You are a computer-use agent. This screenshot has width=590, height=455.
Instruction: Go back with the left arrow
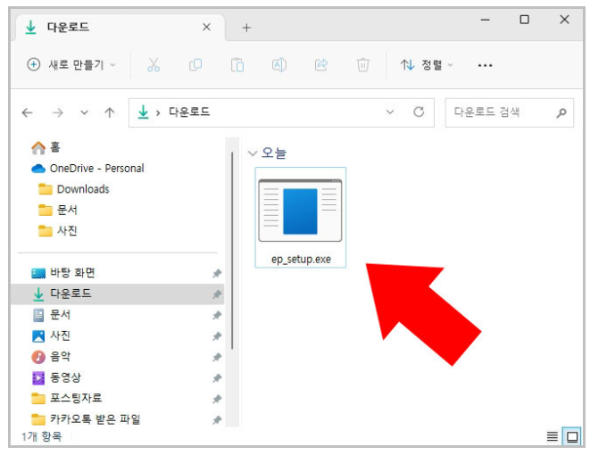coord(27,112)
